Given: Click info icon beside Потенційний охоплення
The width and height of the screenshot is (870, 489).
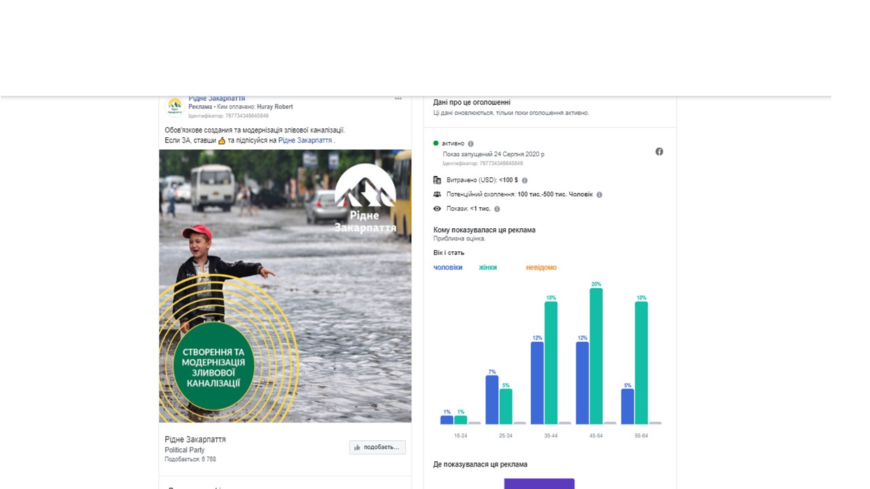Looking at the screenshot, I should click(599, 195).
